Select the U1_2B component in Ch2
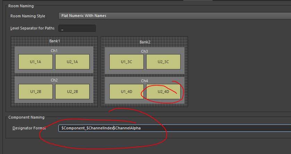Viewport: 291px width, 154px height. tap(35, 92)
